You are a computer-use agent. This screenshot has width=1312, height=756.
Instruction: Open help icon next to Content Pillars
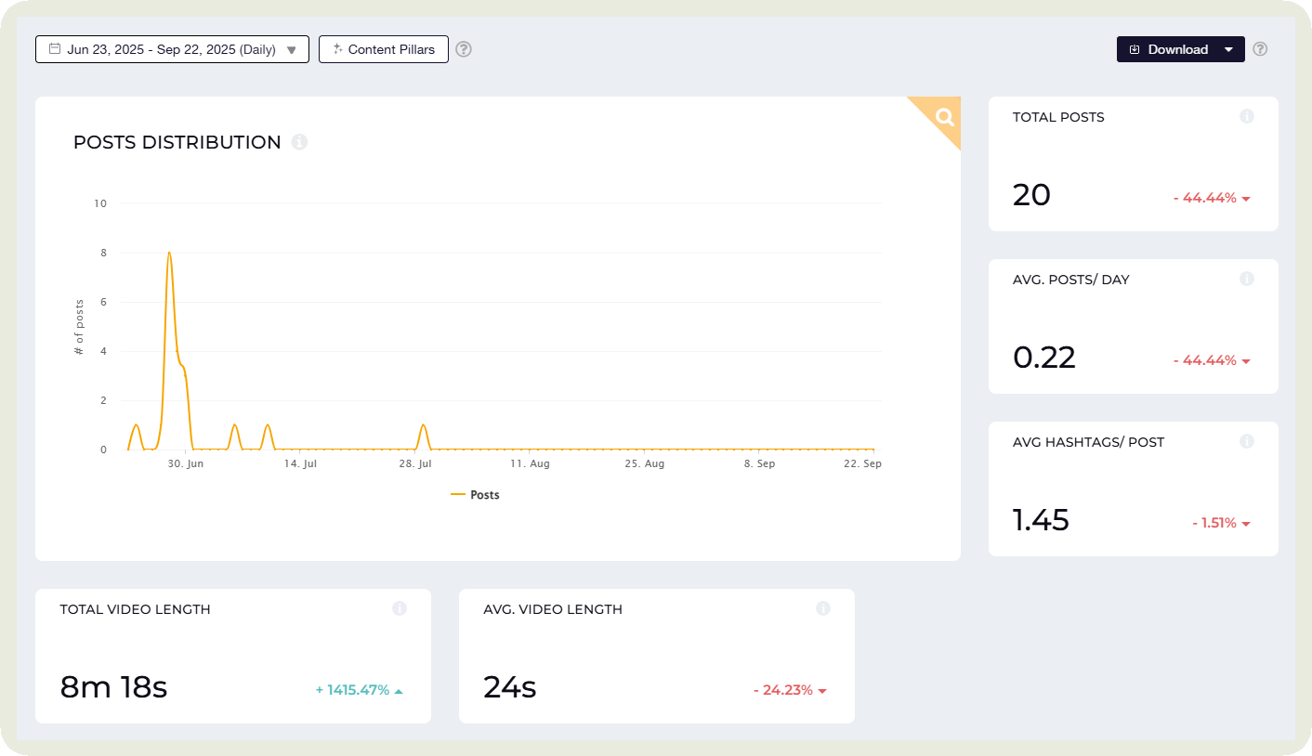[464, 49]
